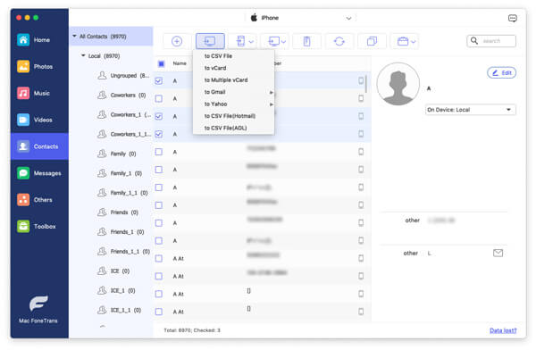Expand the to Gmail submenu arrow
The height and width of the screenshot is (350, 536).
pyautogui.click(x=271, y=92)
